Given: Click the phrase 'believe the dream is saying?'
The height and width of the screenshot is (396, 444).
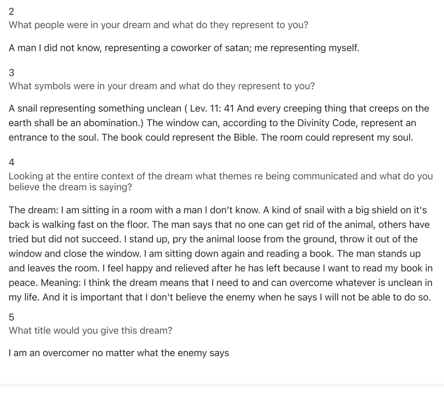Looking at the screenshot, I should 70,187.
